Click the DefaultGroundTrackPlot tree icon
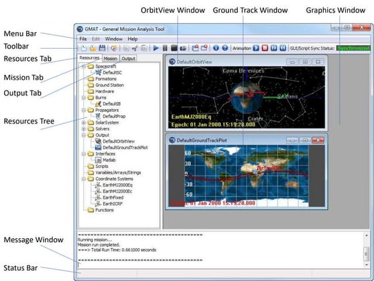Image resolution: width=374 pixels, height=281 pixels. click(x=98, y=147)
